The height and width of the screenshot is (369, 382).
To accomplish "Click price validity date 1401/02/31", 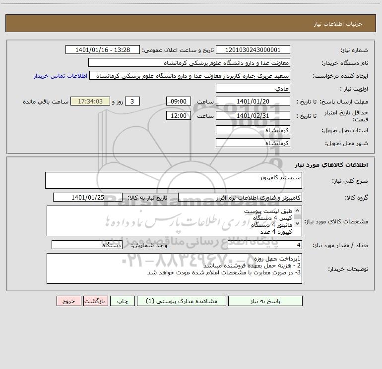I will click(x=253, y=115).
